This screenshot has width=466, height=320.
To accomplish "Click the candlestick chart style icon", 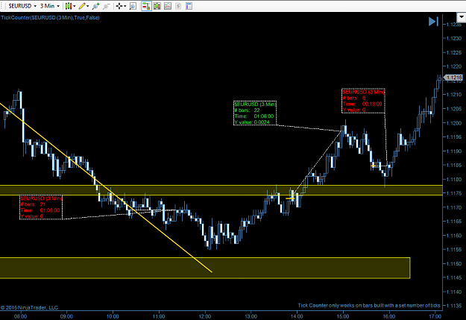I will 69,6.
